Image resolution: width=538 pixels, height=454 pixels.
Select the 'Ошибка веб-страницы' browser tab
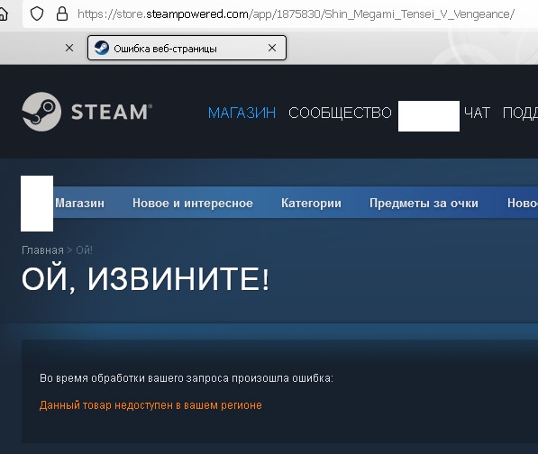click(187, 48)
